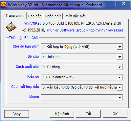Click the '4. Unicode' combo field
Screen dimensions: 131x121
82,57
